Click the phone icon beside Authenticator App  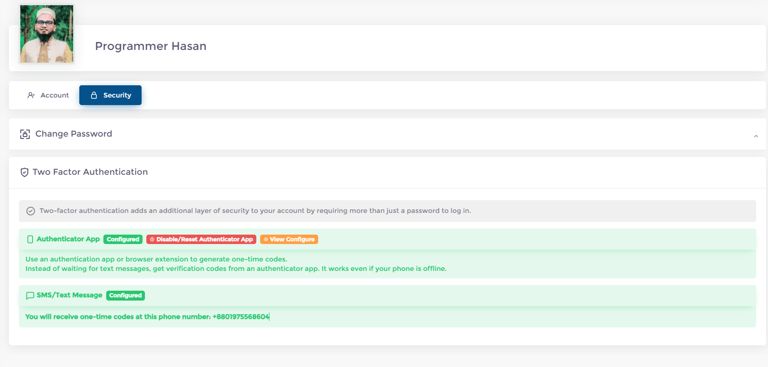(x=30, y=239)
